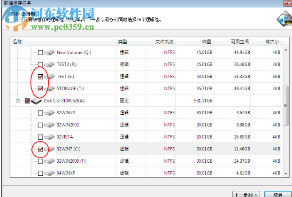This screenshot has width=292, height=197.
Task: Sort by the 文件系统 column header
Action: 161,41
